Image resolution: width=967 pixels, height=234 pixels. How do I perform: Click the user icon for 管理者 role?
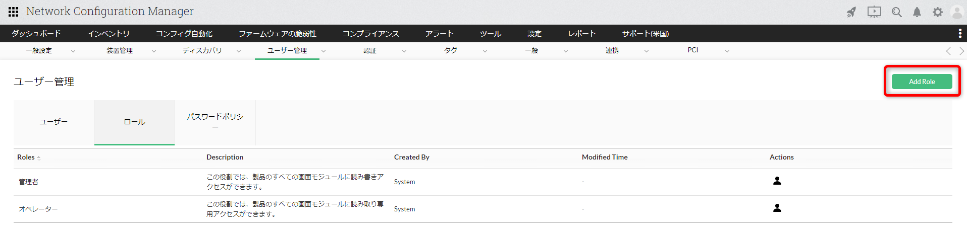point(777,181)
